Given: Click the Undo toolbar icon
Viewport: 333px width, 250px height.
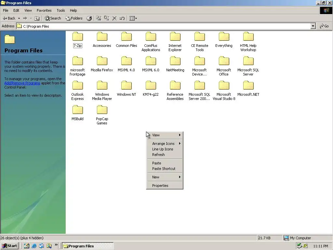Looking at the screenshot, I should pyautogui.click(x=122, y=18).
